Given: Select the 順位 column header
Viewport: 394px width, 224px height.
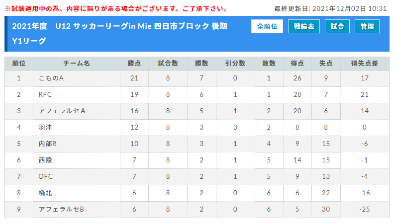Looking at the screenshot, I should pyautogui.click(x=19, y=64).
